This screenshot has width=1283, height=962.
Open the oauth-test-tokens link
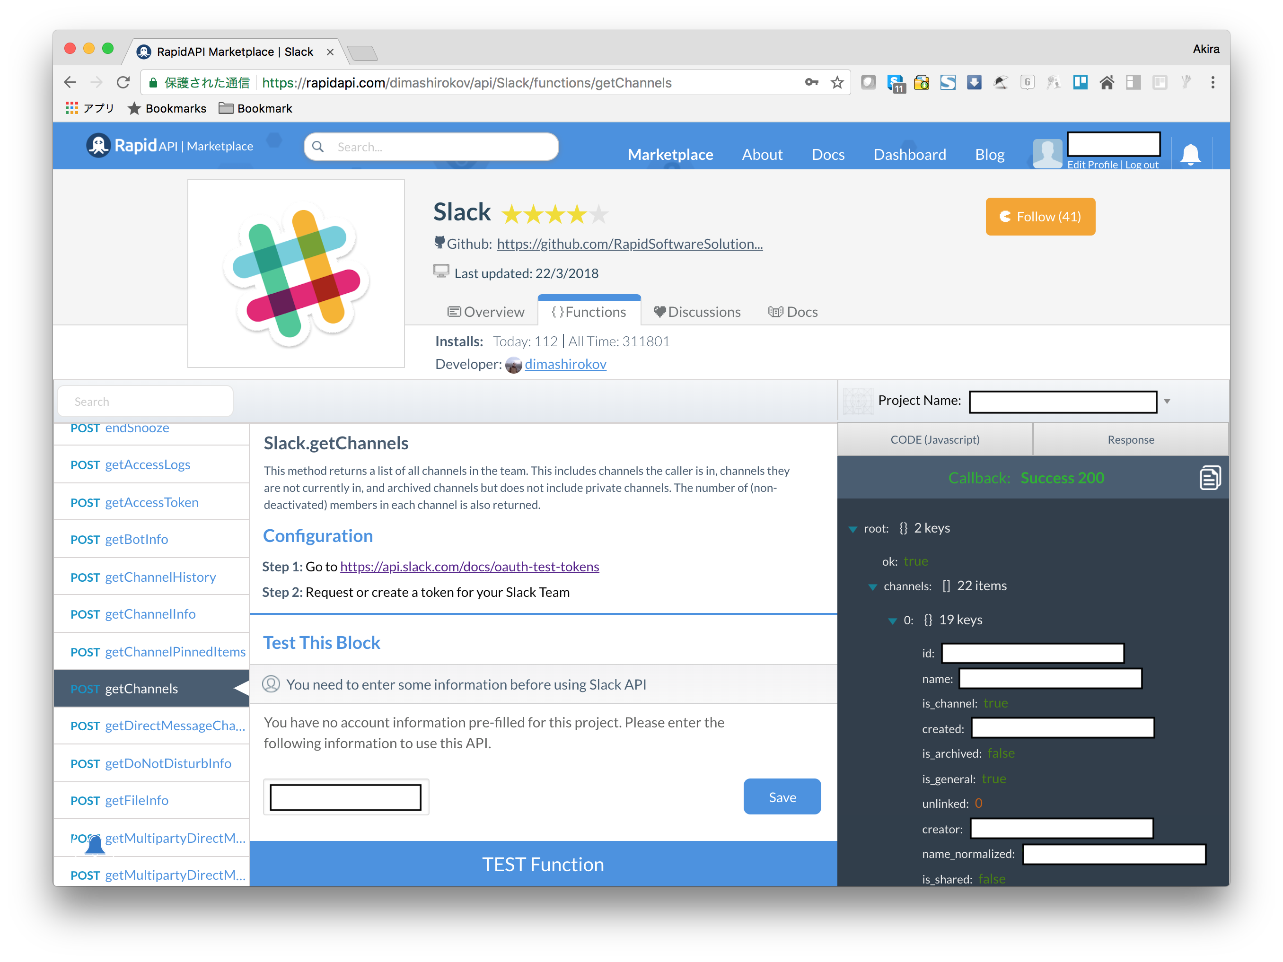469,567
